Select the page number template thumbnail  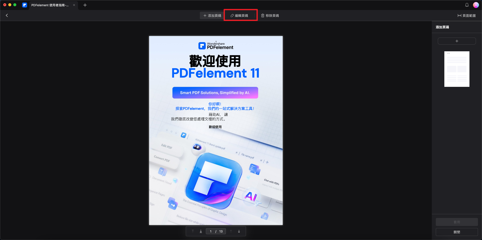click(x=457, y=69)
